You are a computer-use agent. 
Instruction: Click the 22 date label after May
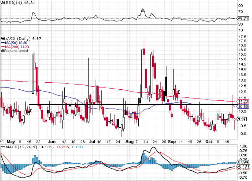38,142
